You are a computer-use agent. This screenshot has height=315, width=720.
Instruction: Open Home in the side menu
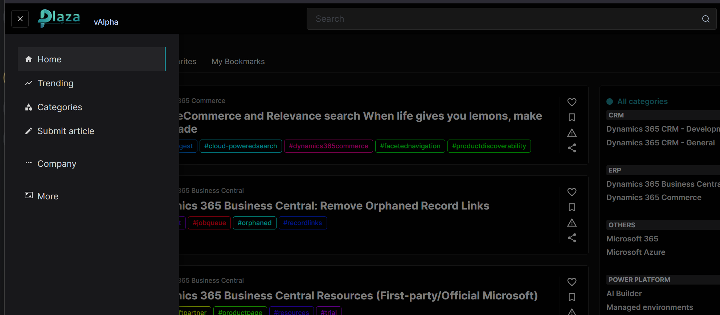point(91,59)
